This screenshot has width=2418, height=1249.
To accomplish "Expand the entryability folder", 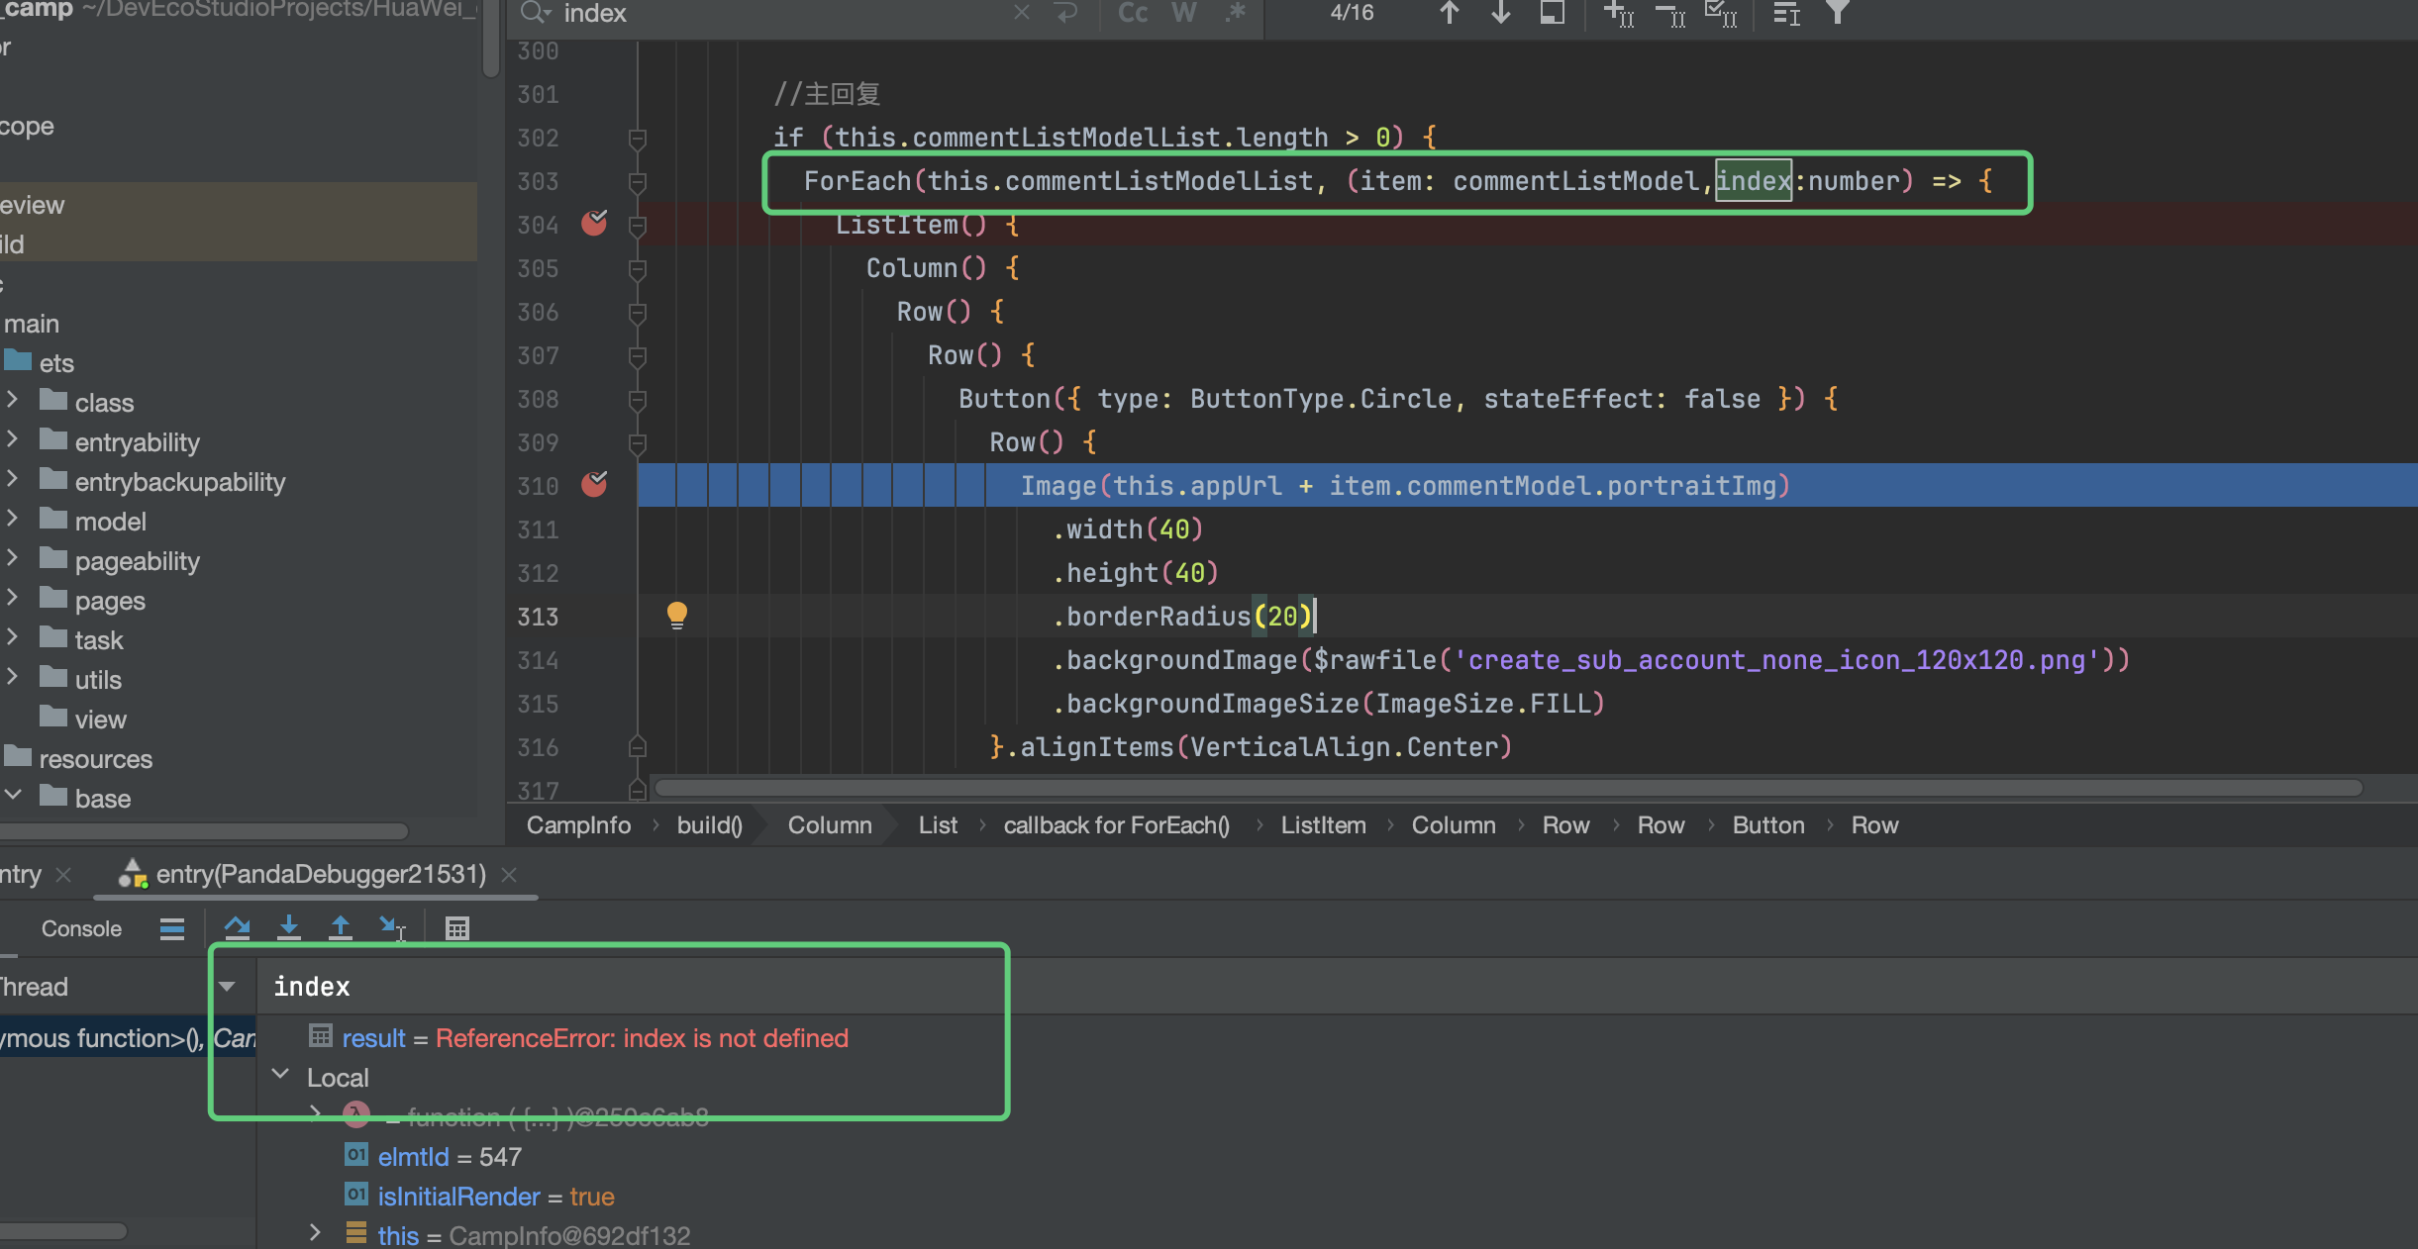I will click(x=12, y=439).
